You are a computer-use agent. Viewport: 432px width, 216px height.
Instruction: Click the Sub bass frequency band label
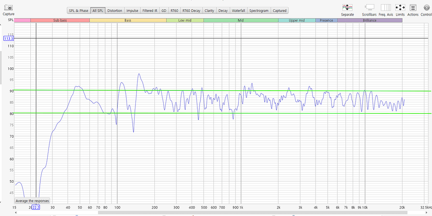pyautogui.click(x=60, y=20)
